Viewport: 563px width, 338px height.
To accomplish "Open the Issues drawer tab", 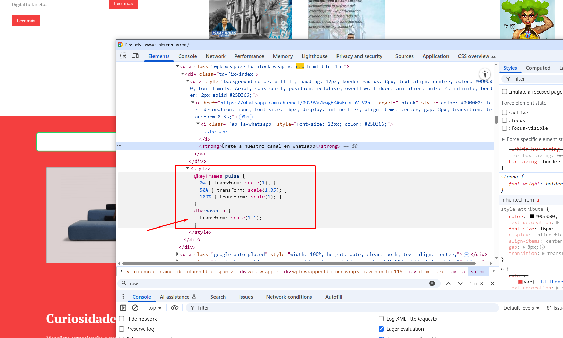I will 246,297.
